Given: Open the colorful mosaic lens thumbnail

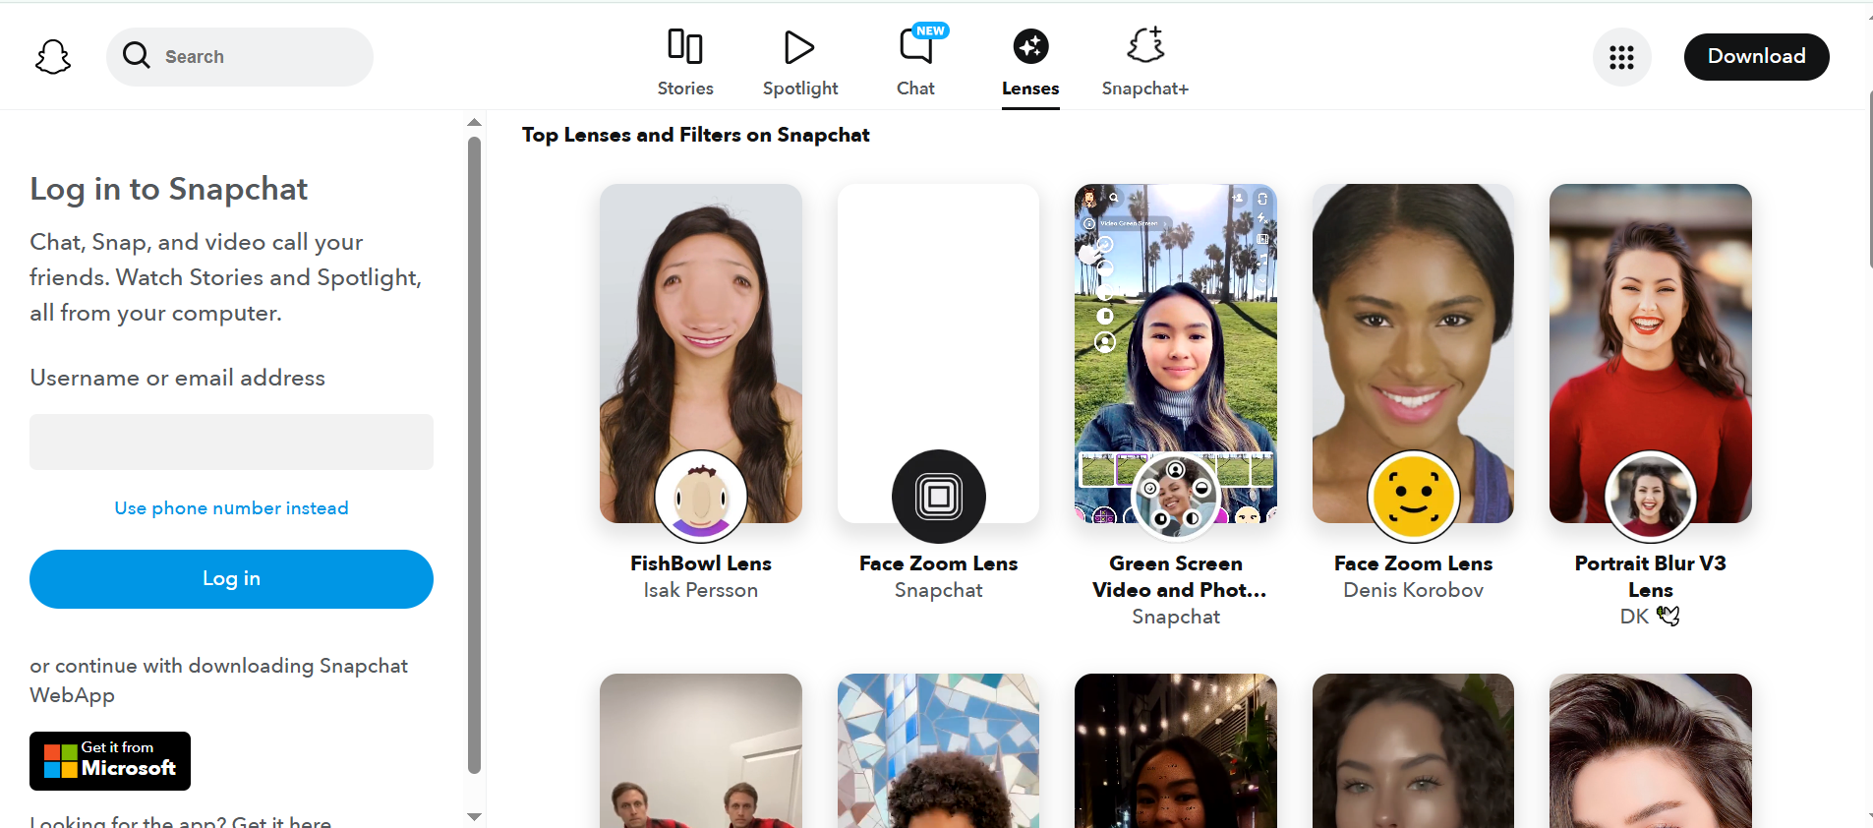Looking at the screenshot, I should pyautogui.click(x=938, y=750).
